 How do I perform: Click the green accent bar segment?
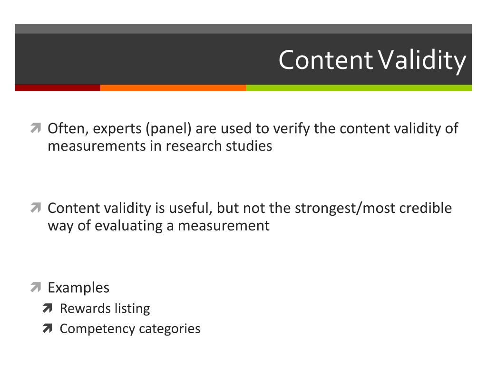[359, 88]
